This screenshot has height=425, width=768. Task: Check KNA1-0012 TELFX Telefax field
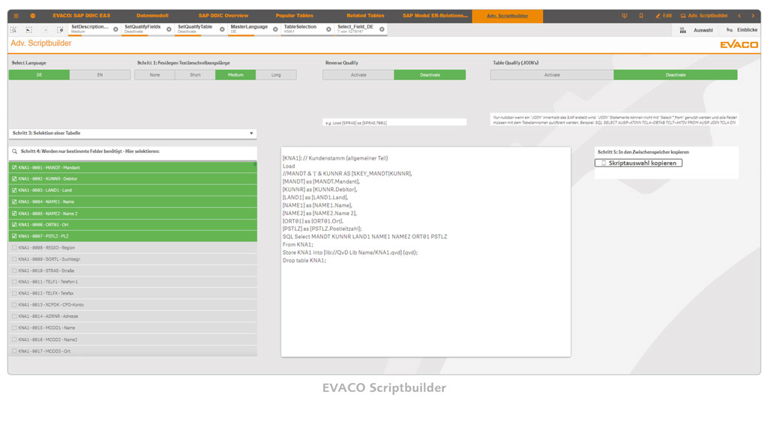click(x=133, y=293)
